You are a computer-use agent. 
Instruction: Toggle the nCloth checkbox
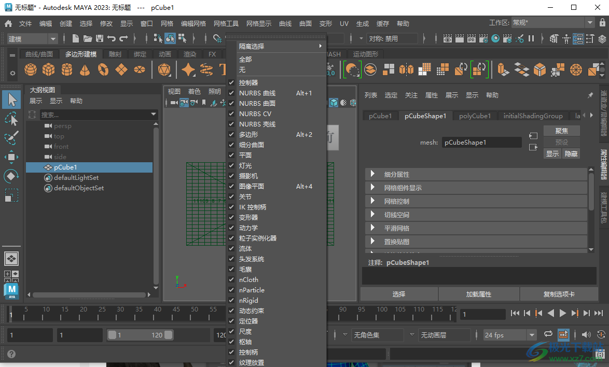[x=231, y=280]
